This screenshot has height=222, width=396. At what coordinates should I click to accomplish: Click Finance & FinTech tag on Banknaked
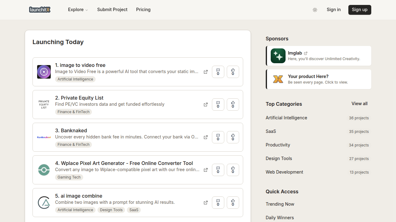tap(73, 145)
